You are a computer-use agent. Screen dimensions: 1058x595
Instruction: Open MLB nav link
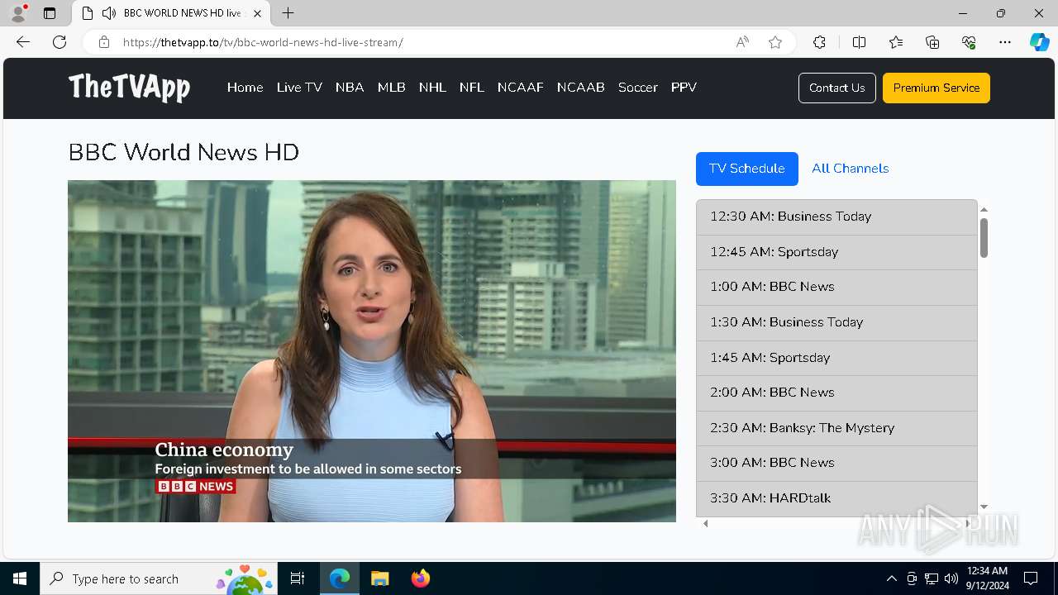click(392, 88)
